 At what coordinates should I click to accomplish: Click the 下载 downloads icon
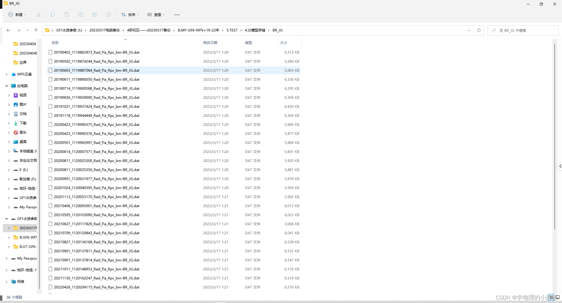point(16,123)
